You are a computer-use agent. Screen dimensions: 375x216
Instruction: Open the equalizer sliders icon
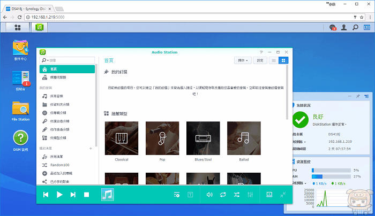tap(250, 195)
